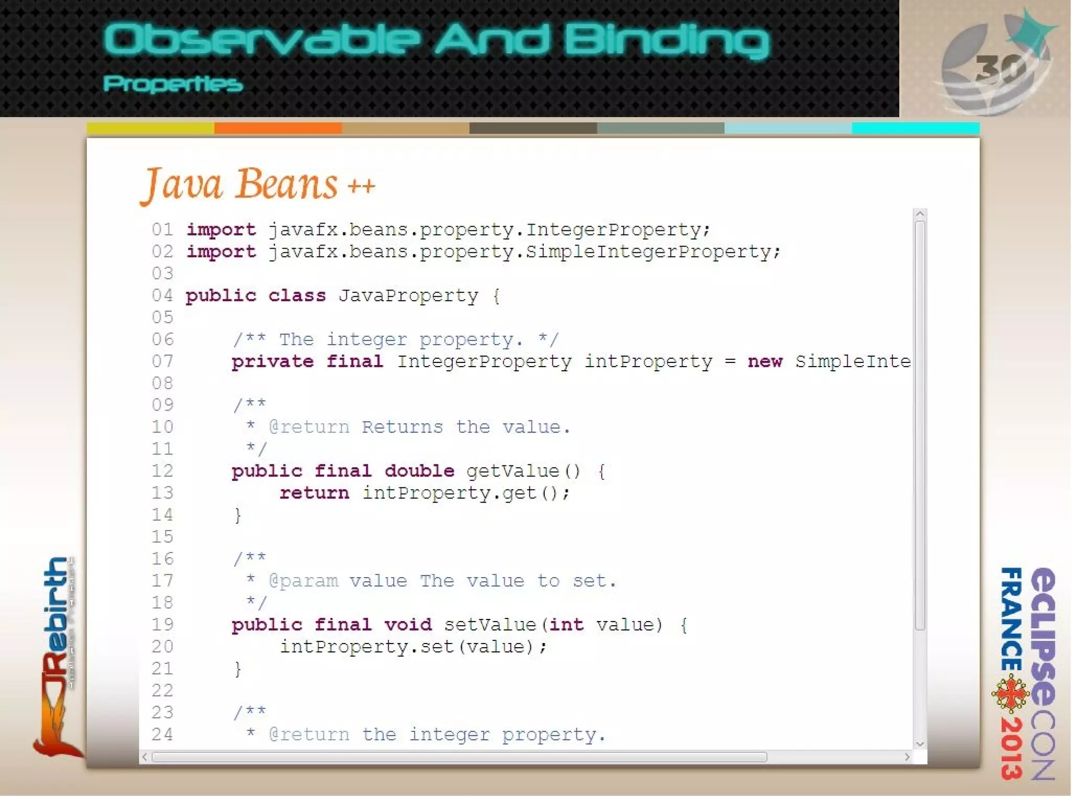The image size is (1072, 797).
Task: Click line 02 SimpleIntegerProperty import statement
Action: 483,252
